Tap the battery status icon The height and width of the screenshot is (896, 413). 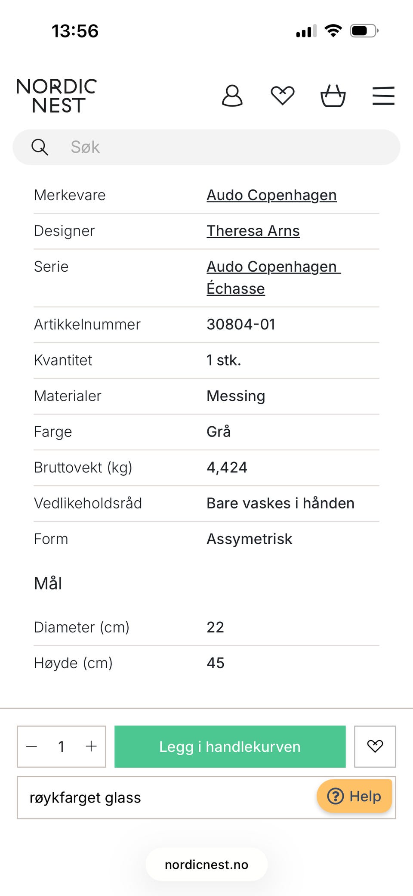click(x=364, y=31)
